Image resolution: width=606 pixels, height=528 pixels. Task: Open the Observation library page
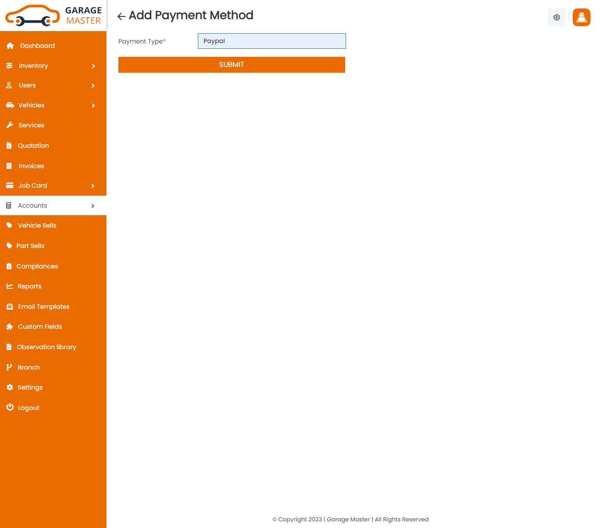[x=47, y=347]
